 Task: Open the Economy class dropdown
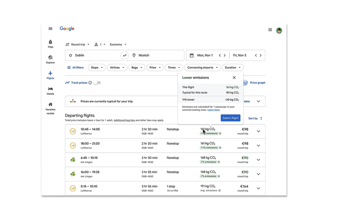pyautogui.click(x=118, y=45)
